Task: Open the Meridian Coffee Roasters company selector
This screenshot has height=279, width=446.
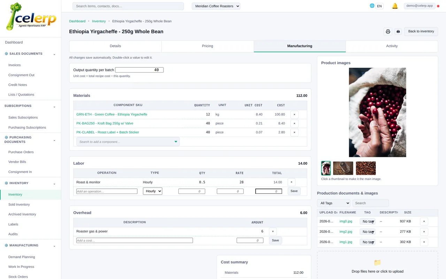Action: (216, 6)
